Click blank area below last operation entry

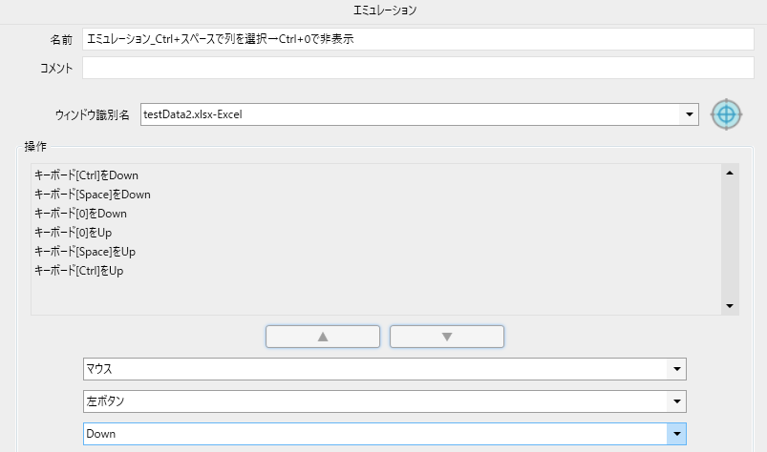[x=373, y=296]
